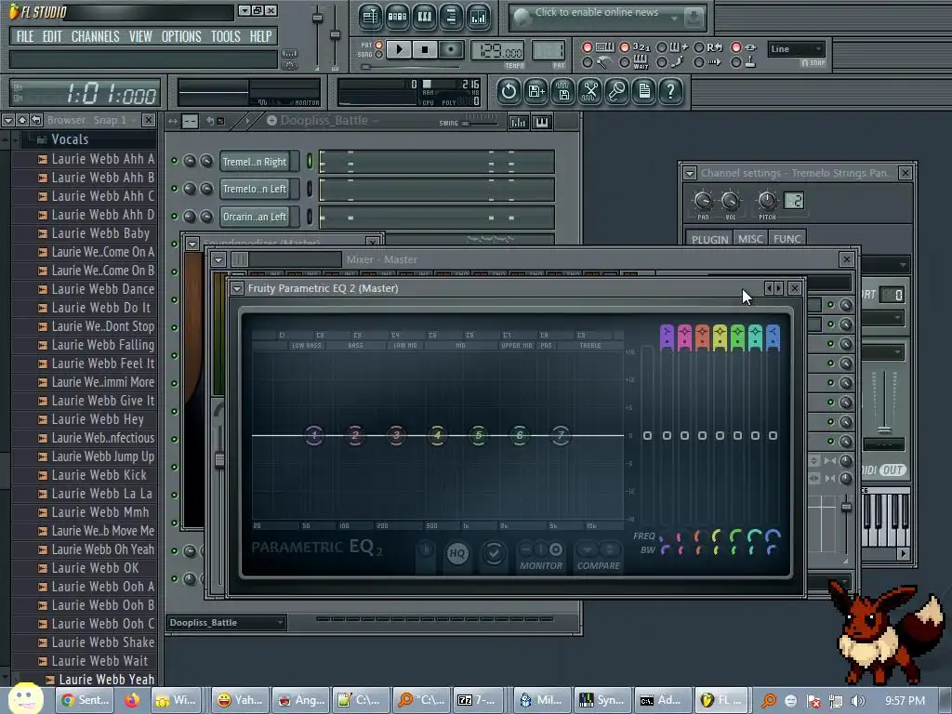The height and width of the screenshot is (714, 952).
Task: Click the one-click audio recording microphone icon
Action: click(617, 92)
